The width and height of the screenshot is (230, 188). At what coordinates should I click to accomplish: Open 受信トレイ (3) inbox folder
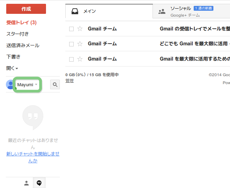21,23
